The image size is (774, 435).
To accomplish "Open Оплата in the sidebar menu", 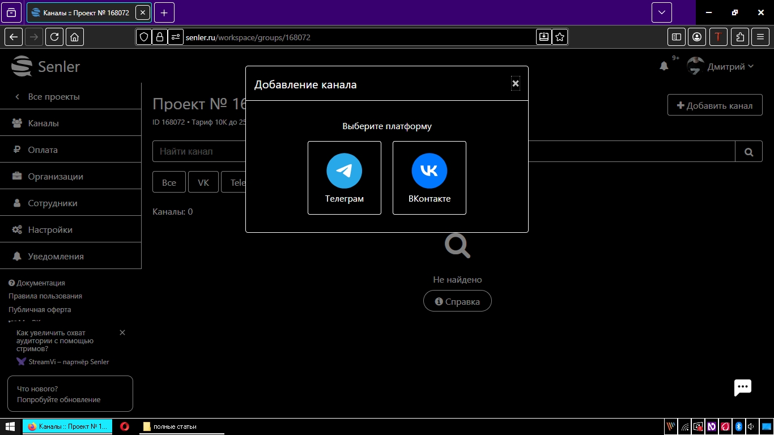I will click(43, 150).
